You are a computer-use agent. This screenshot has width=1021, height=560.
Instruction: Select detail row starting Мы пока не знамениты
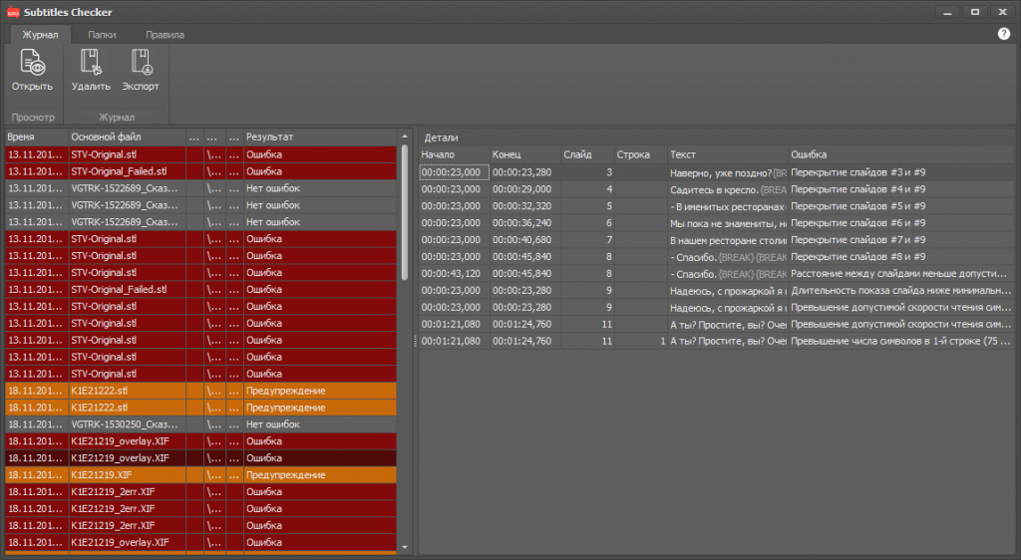pyautogui.click(x=698, y=223)
